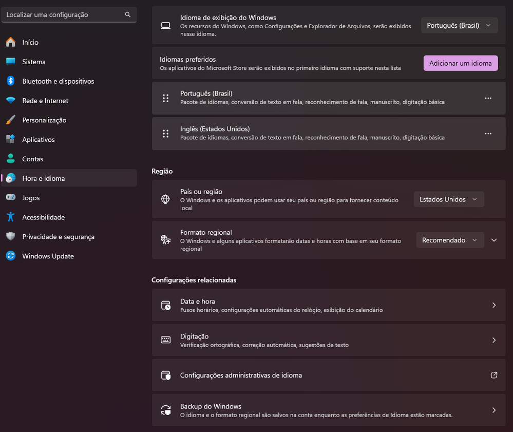Click the drag handle for Português (Brasil)
Viewport: 513px width, 432px height.
[x=165, y=98]
